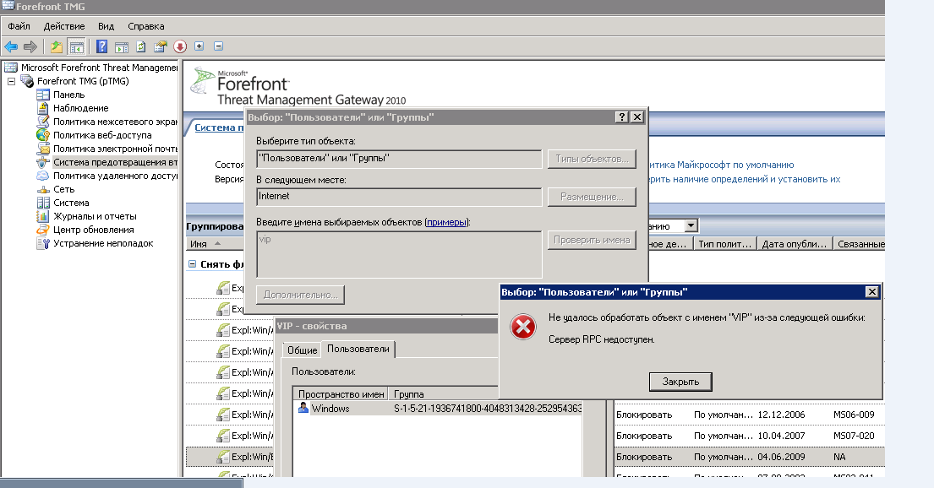Click the minus collapse icon in toolbar
Viewport: 934px width, 488px height.
219,46
